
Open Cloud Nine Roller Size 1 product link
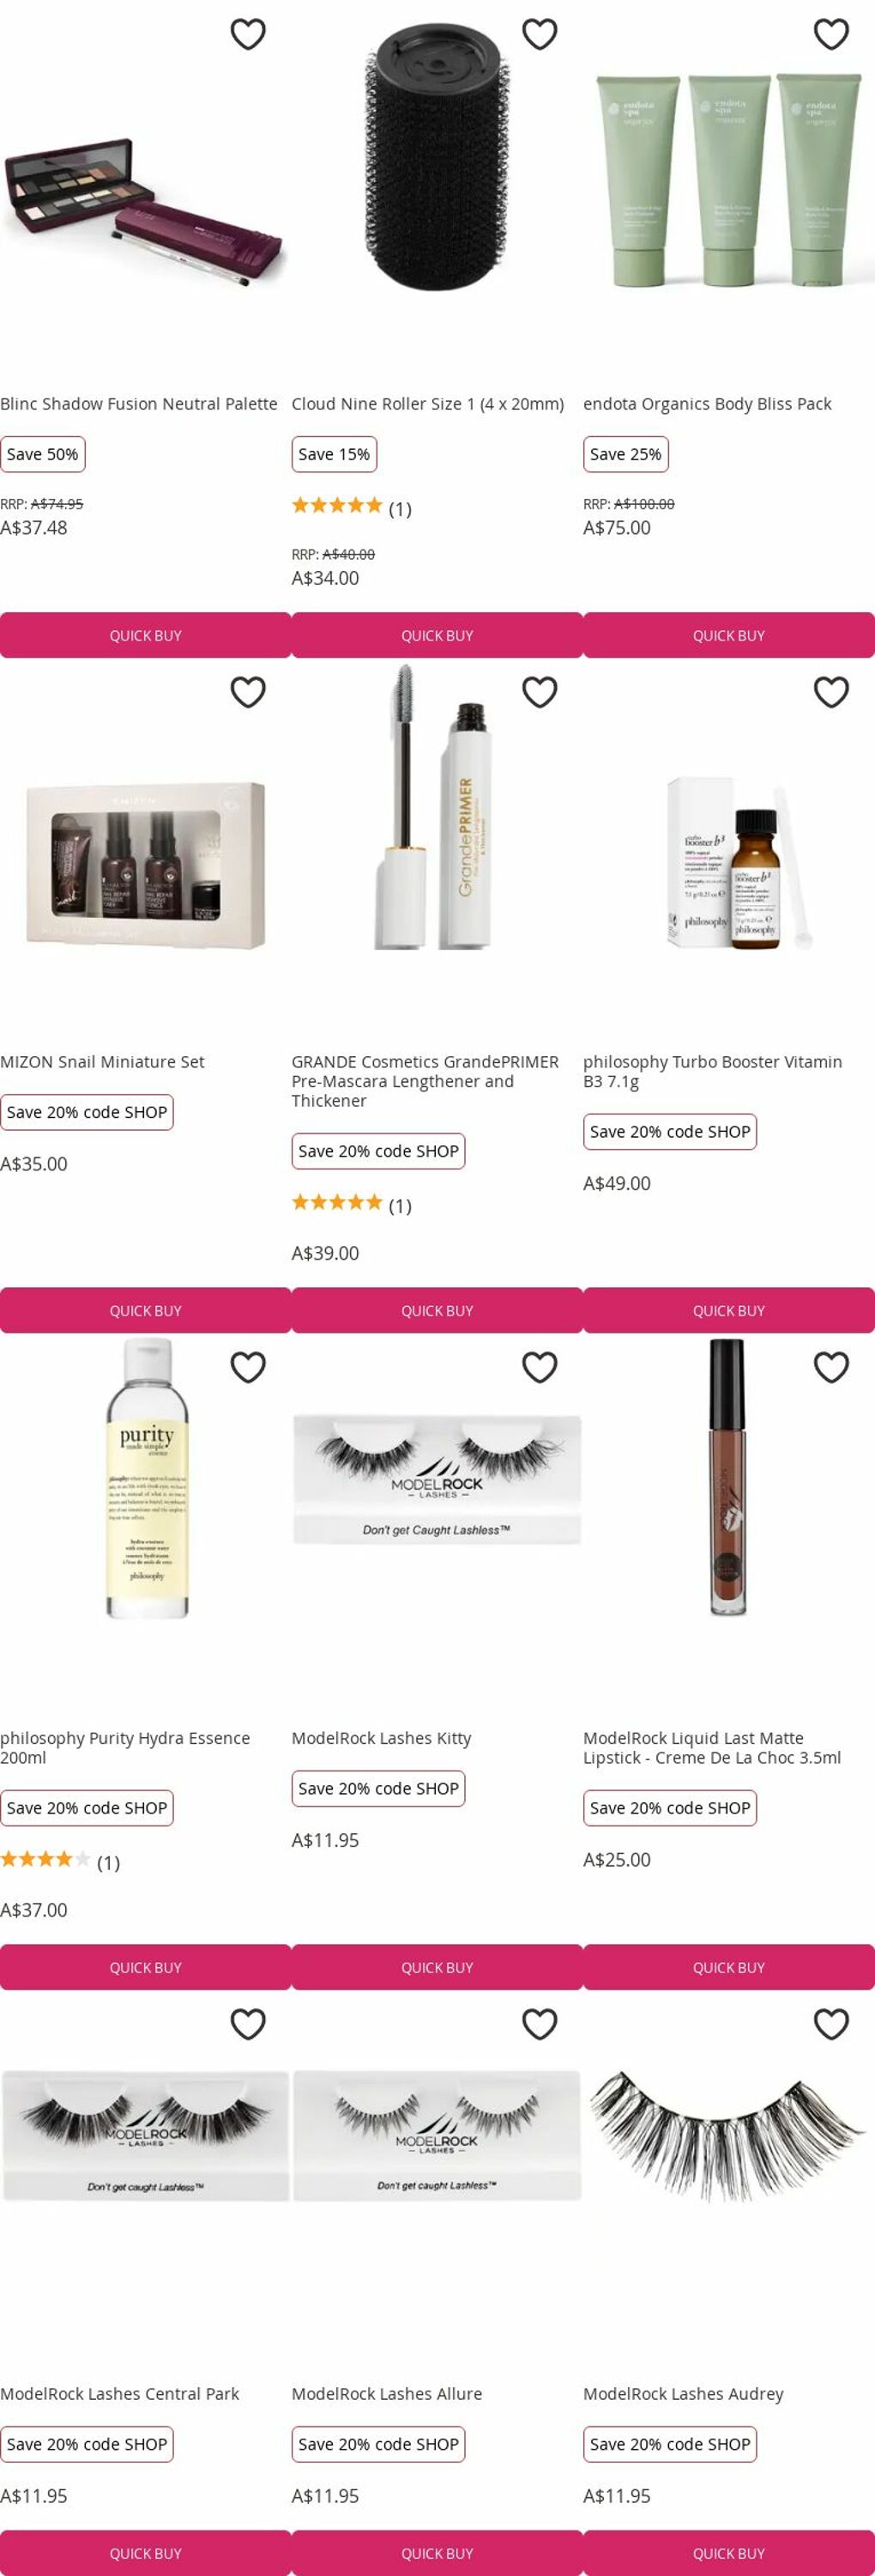427,404
